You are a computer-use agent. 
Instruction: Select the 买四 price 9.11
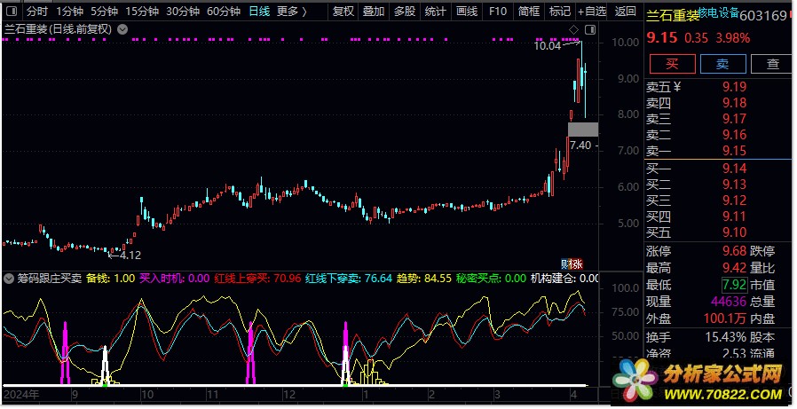point(735,216)
